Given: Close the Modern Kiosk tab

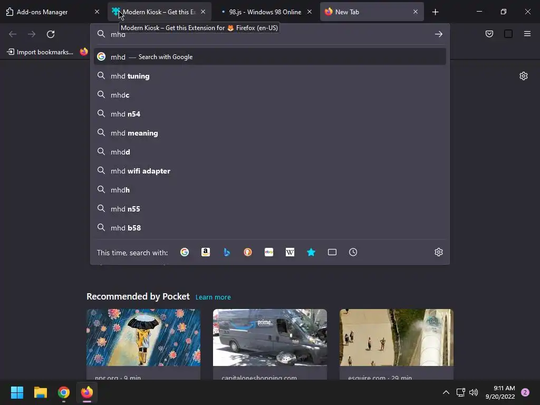Looking at the screenshot, I should (203, 12).
